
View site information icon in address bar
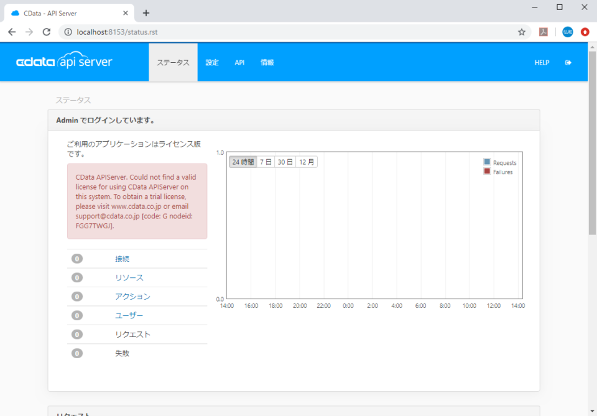click(x=68, y=32)
